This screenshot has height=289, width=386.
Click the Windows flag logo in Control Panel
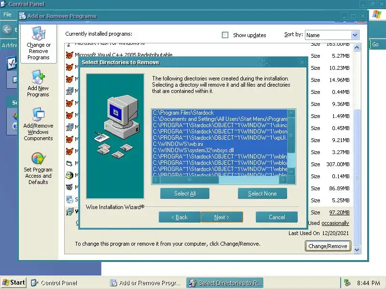(377, 14)
